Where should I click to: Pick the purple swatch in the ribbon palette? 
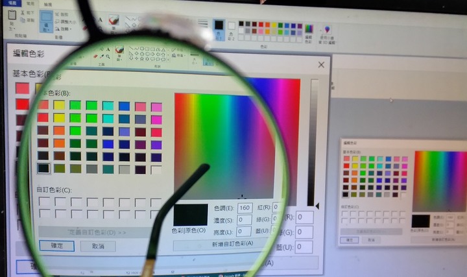[300, 26]
